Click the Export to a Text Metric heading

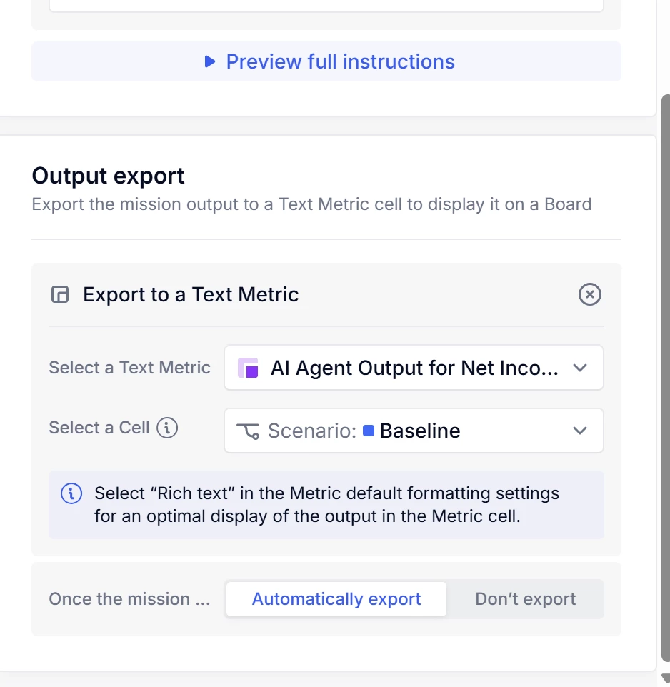click(191, 294)
